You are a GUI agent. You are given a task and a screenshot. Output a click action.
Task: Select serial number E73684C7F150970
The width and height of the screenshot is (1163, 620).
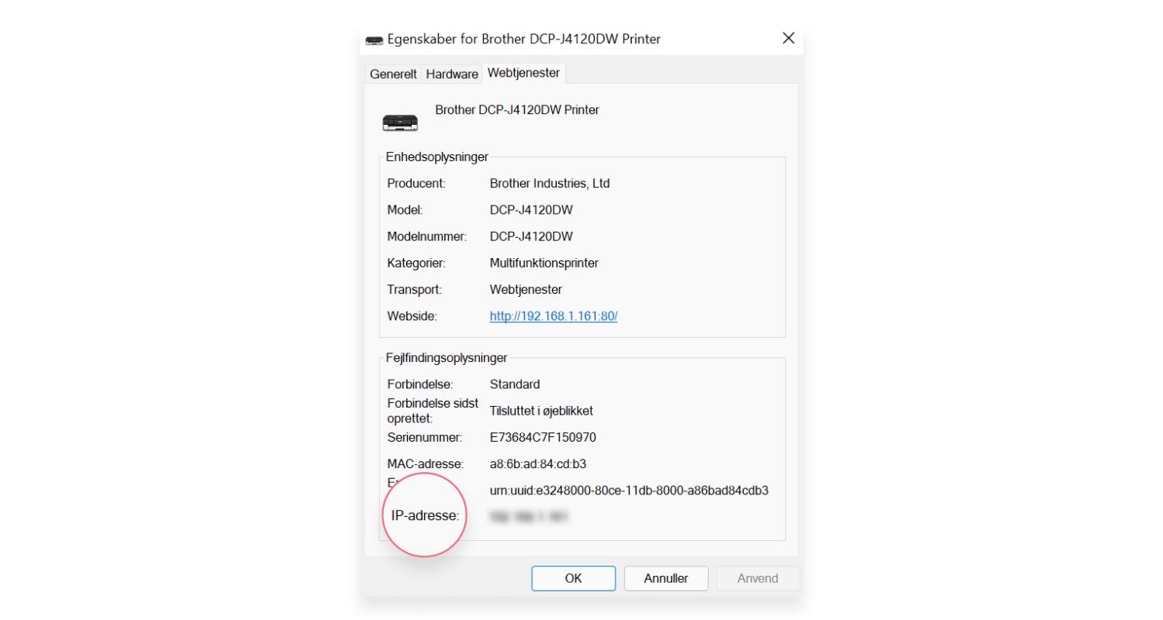coord(543,438)
